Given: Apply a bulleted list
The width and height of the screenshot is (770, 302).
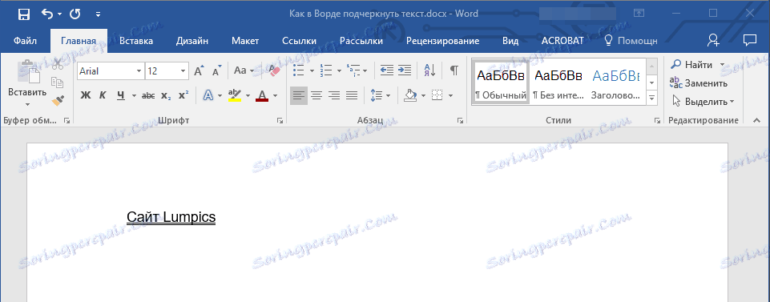Looking at the screenshot, I should point(299,70).
